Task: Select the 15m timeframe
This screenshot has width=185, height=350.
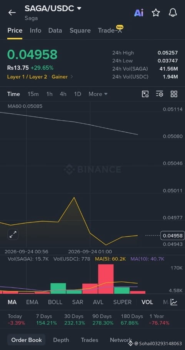Action: (x=33, y=94)
